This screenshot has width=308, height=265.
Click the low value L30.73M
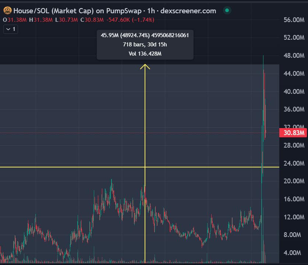click(x=67, y=20)
